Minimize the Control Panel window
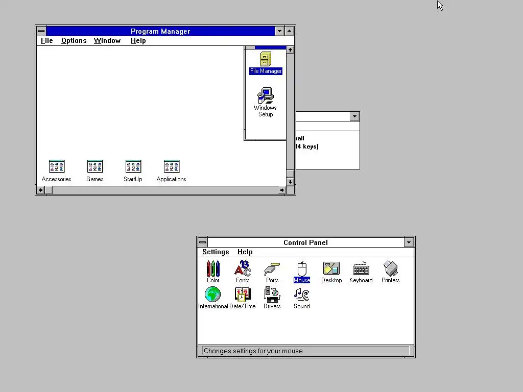523x392 pixels. [x=409, y=242]
